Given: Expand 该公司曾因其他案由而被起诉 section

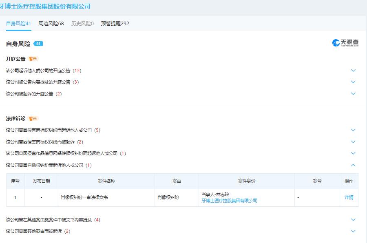Looking at the screenshot, I should pyautogui.click(x=353, y=231).
